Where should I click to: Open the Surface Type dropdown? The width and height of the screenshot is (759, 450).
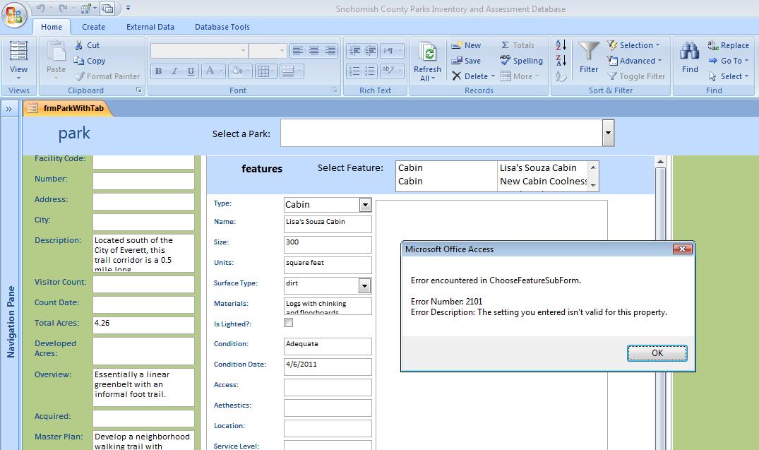(365, 286)
